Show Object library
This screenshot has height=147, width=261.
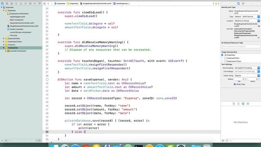tap(243, 104)
